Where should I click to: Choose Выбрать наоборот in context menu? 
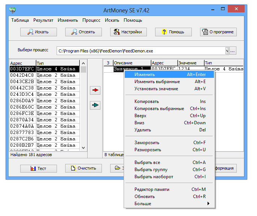tap(169, 177)
